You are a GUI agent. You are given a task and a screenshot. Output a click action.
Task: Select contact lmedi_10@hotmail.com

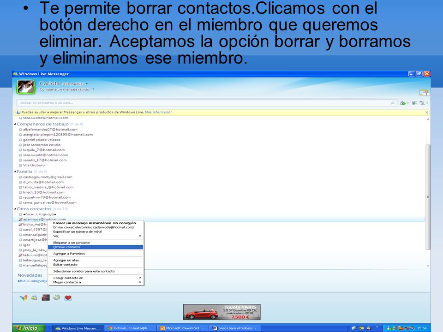(x=43, y=192)
